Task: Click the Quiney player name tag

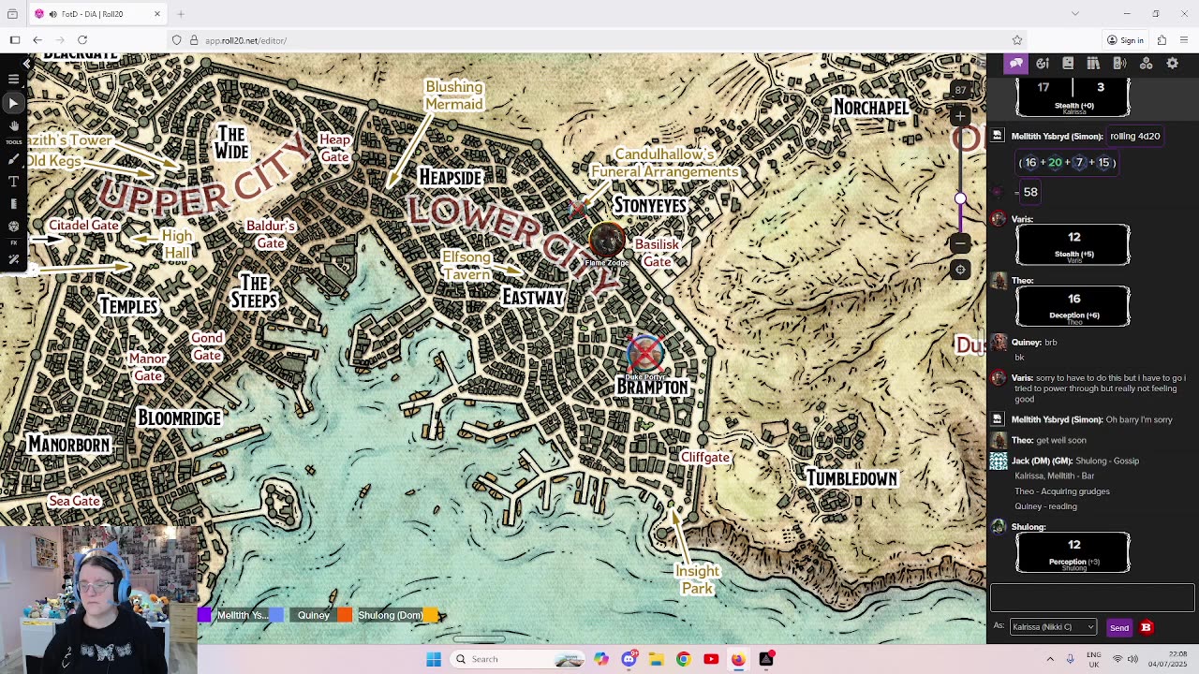Action: [x=313, y=615]
